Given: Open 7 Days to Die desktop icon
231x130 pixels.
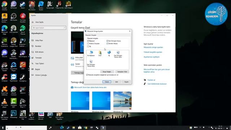Looking at the screenshot, I should pos(59,5).
